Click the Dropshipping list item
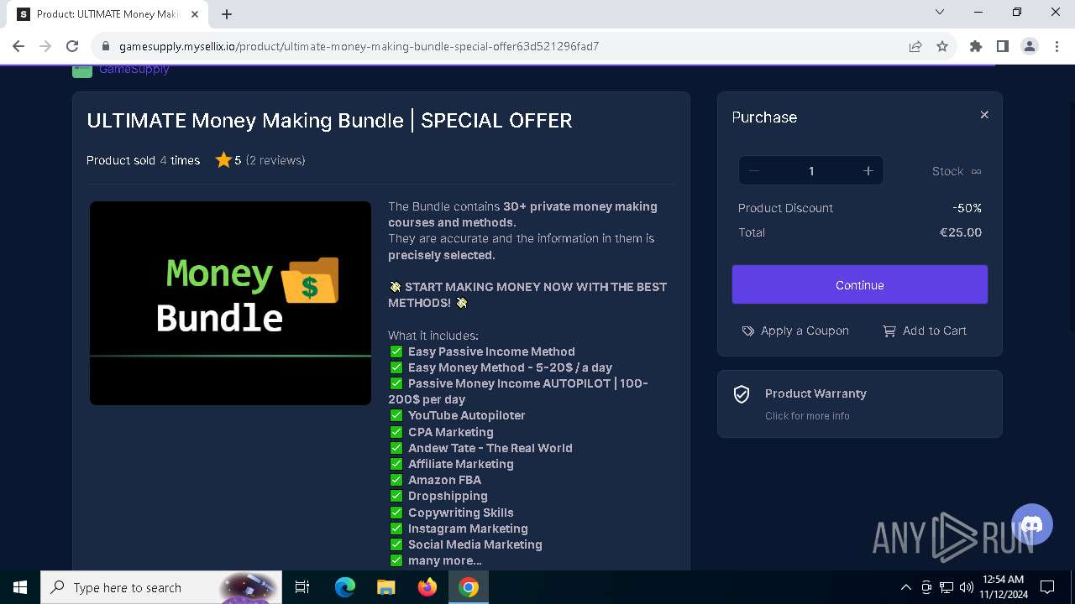Viewport: 1075px width, 604px height. click(448, 496)
